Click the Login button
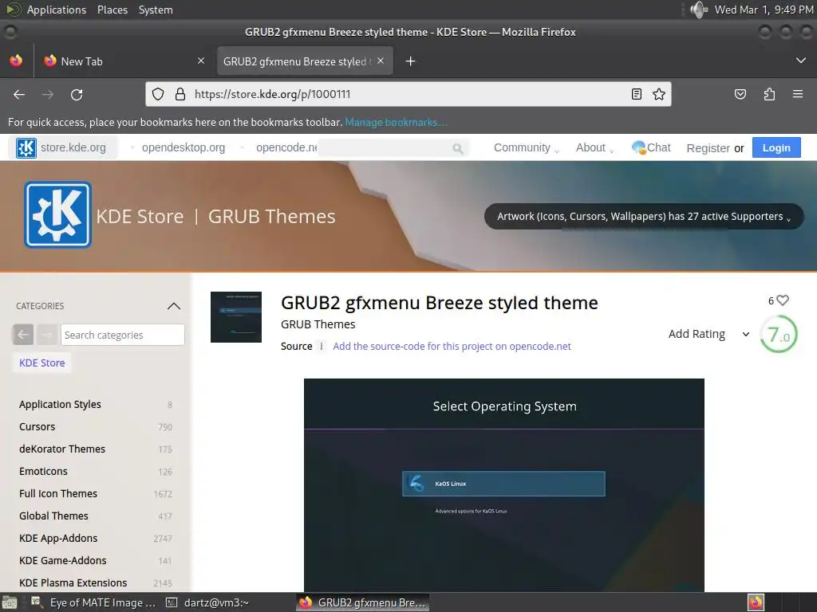This screenshot has height=612, width=817. (x=776, y=147)
